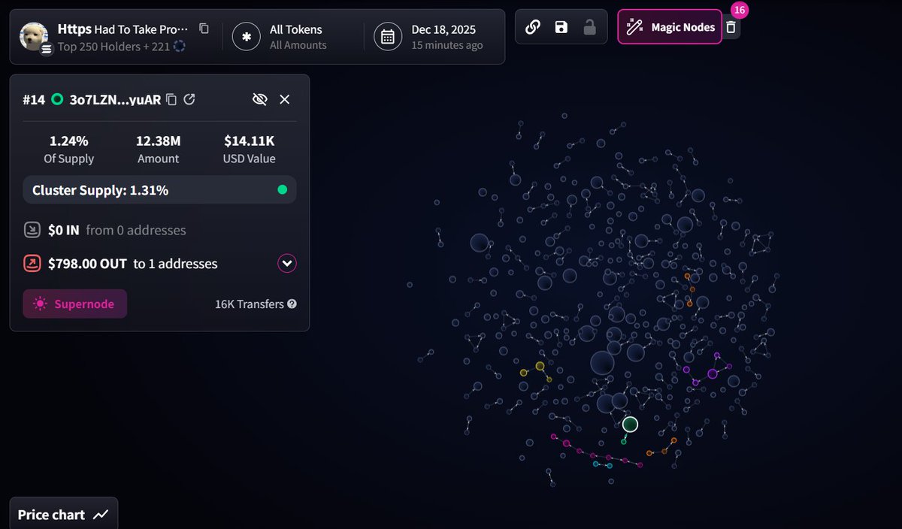902x529 pixels.
Task: Click the asterisk All Tokens icon
Action: pos(246,37)
